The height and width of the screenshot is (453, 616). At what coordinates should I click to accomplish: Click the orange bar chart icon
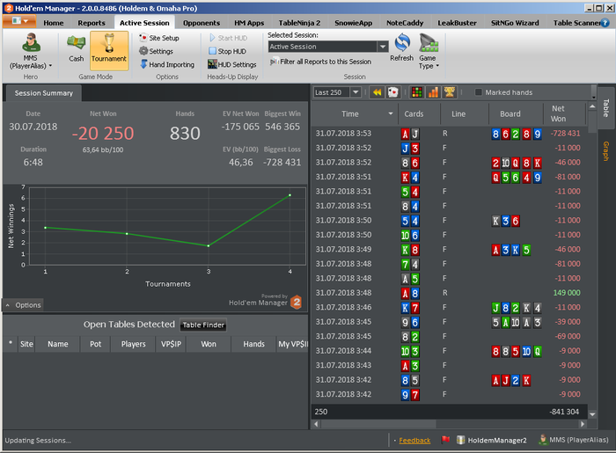click(x=433, y=92)
